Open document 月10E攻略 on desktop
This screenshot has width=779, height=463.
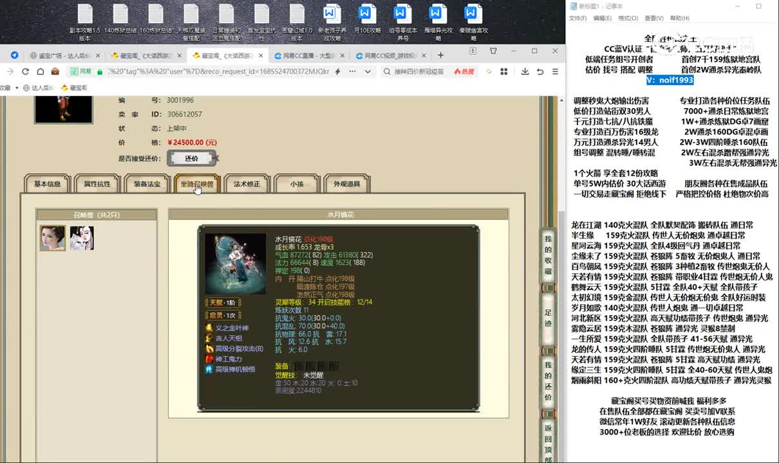(x=368, y=20)
